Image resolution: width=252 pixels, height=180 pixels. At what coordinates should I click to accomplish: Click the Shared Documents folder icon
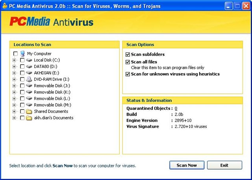tap(29, 111)
